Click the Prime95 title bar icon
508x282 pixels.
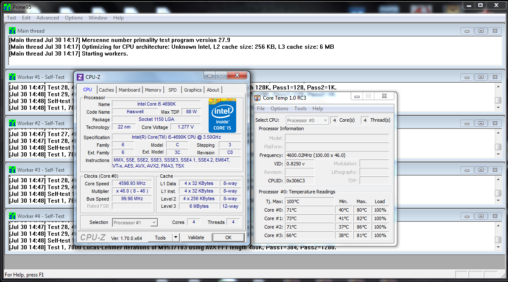click(7, 7)
